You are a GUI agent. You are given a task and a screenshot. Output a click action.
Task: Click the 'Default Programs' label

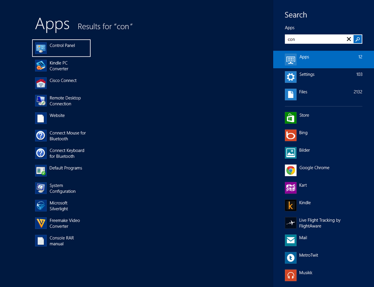point(66,168)
